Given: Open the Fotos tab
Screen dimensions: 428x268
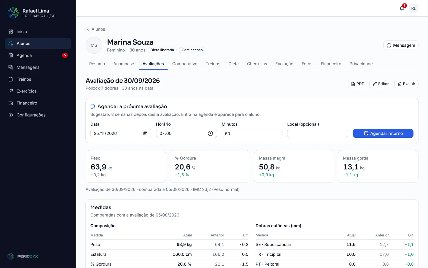Looking at the screenshot, I should (x=307, y=64).
